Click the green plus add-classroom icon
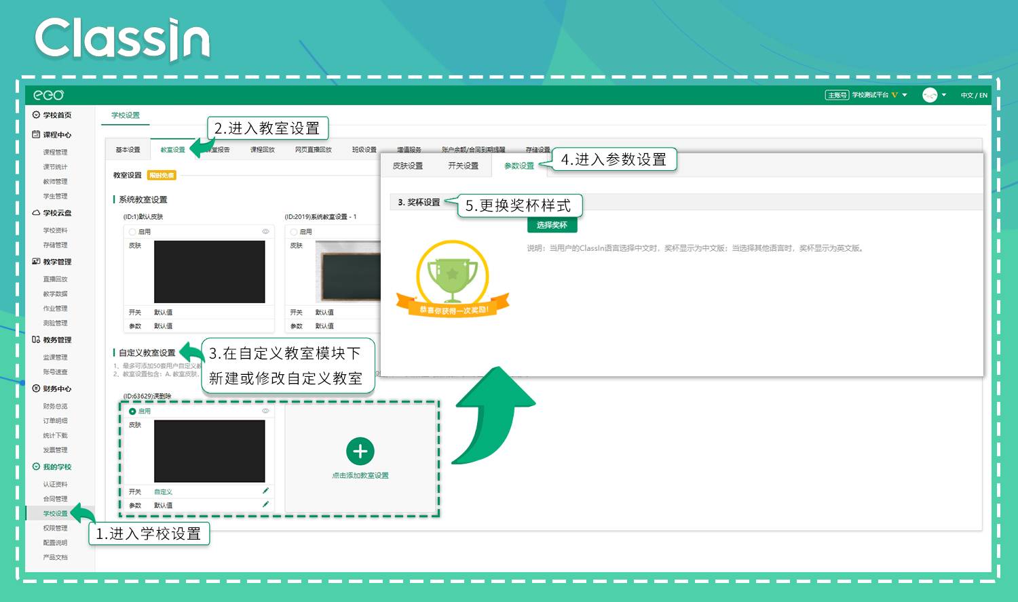 pyautogui.click(x=360, y=451)
